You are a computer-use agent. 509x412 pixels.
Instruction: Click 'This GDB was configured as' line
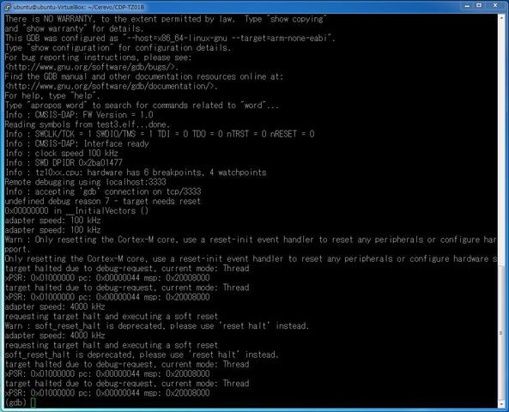tap(170, 38)
